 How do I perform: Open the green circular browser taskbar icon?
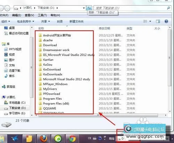(58, 138)
